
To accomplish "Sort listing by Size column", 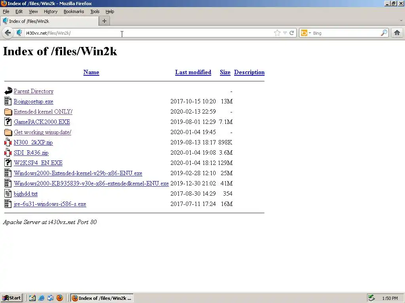I will point(225,73).
